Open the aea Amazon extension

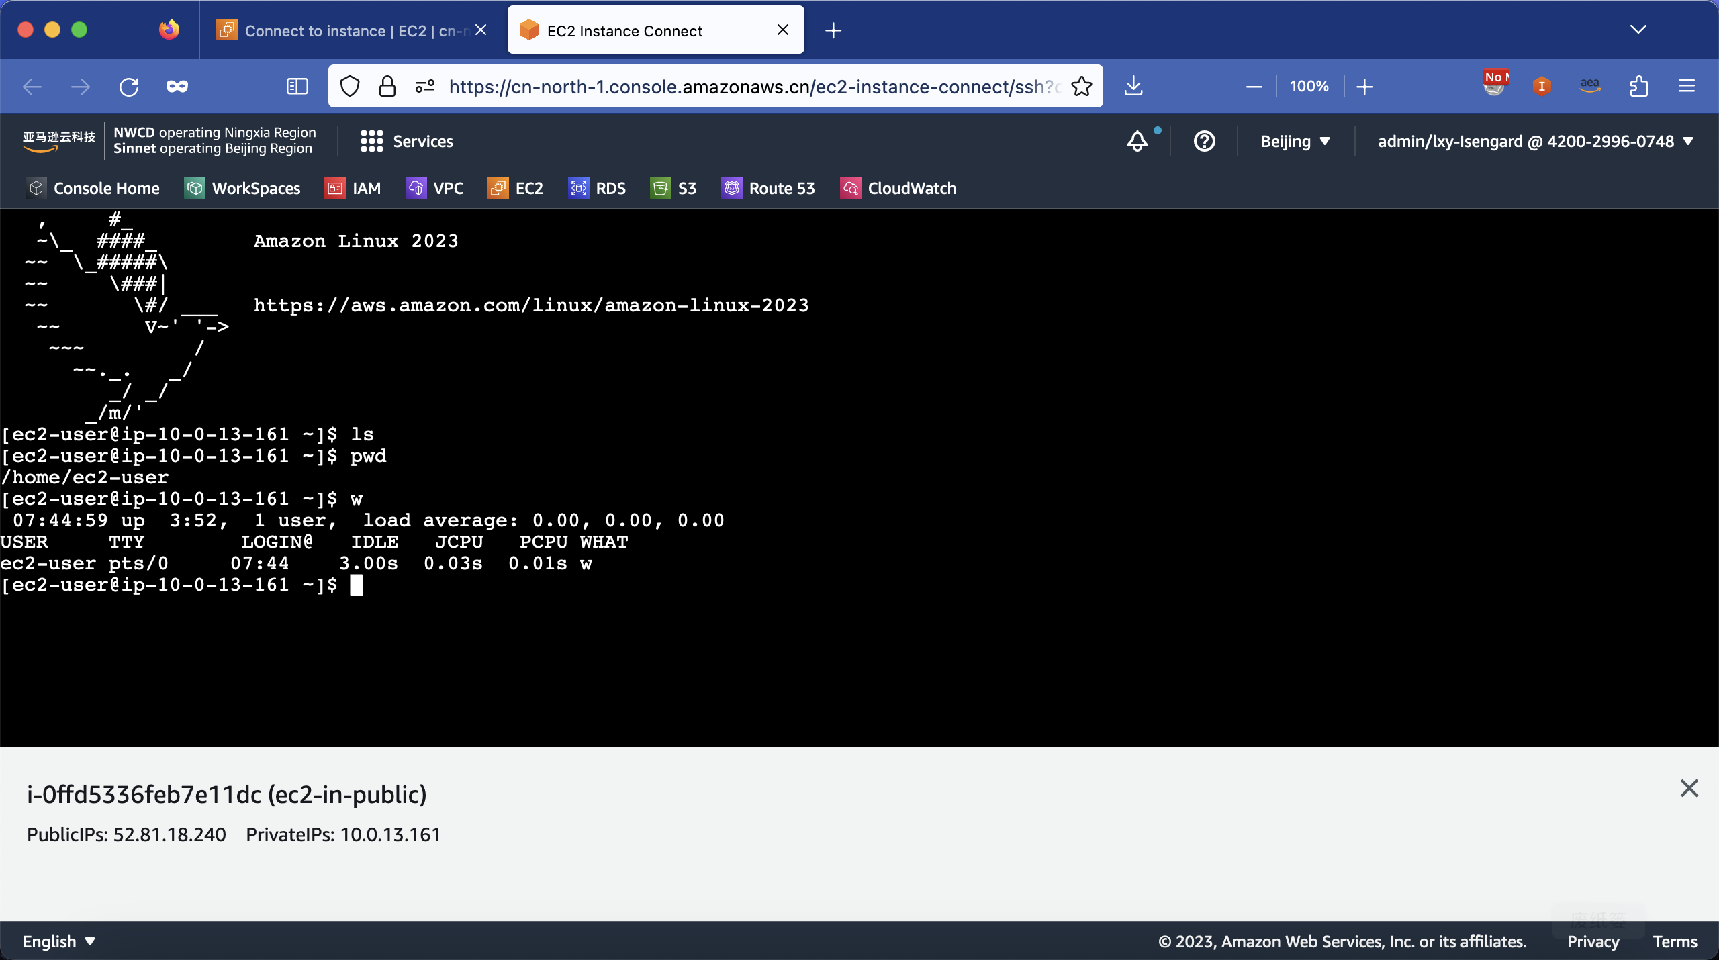point(1590,86)
